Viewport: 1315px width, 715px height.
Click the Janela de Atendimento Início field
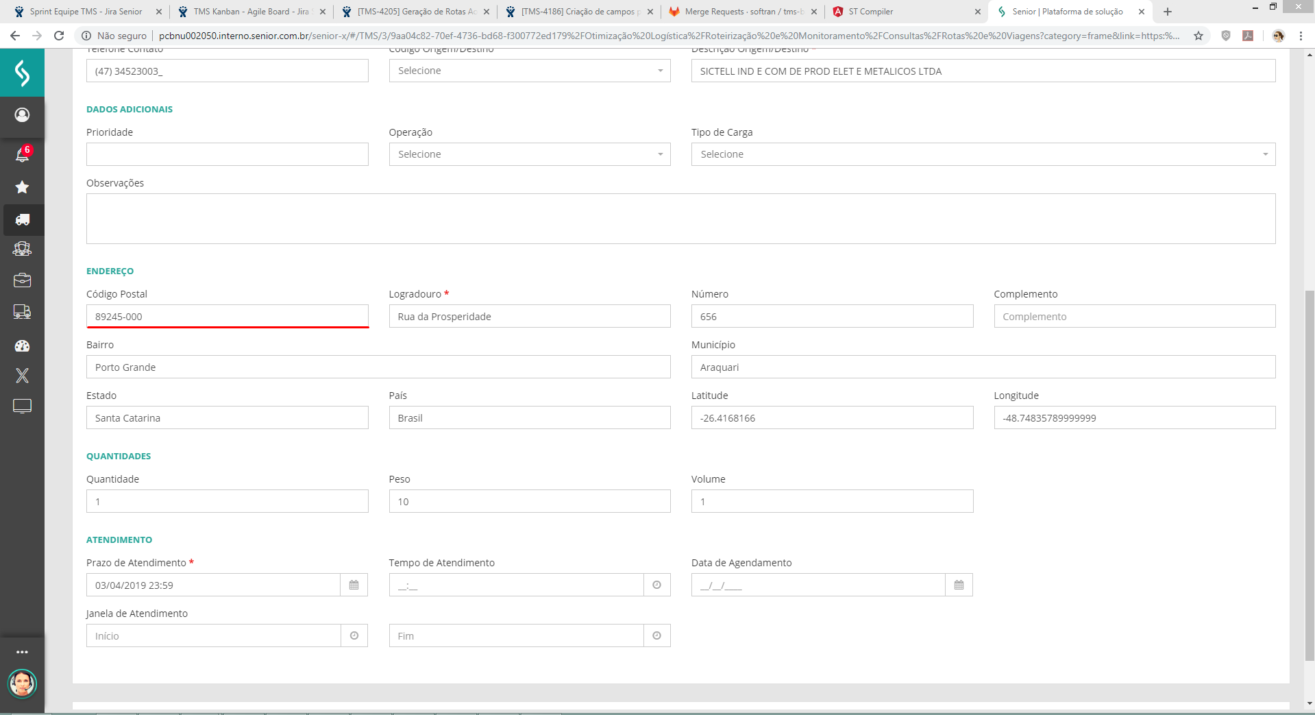(x=213, y=636)
